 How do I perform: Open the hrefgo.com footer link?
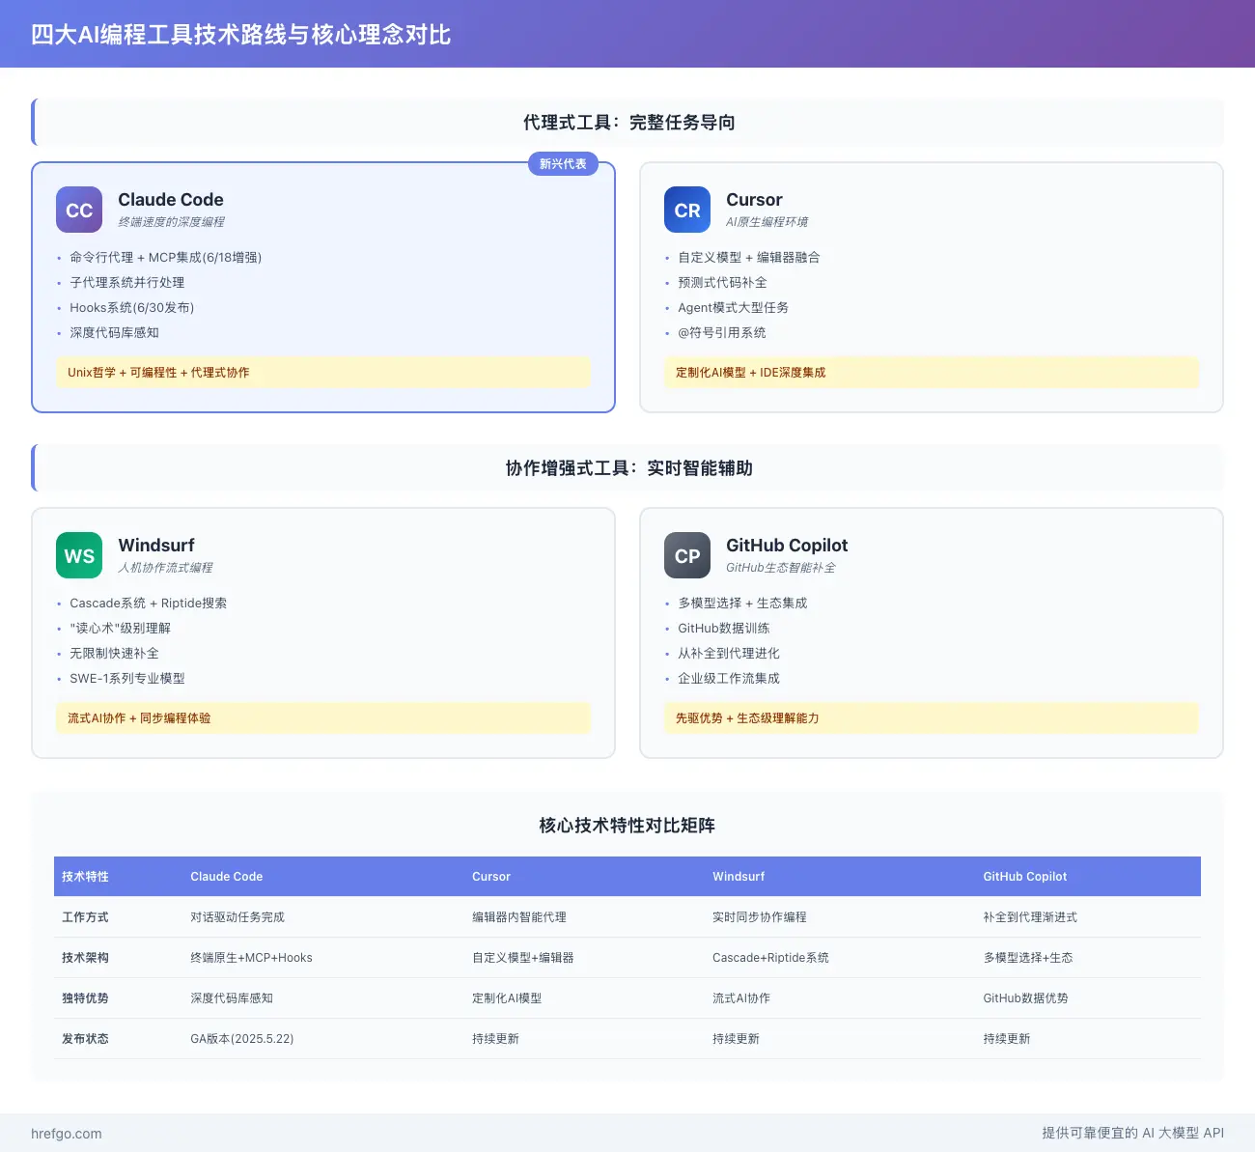tap(67, 1134)
